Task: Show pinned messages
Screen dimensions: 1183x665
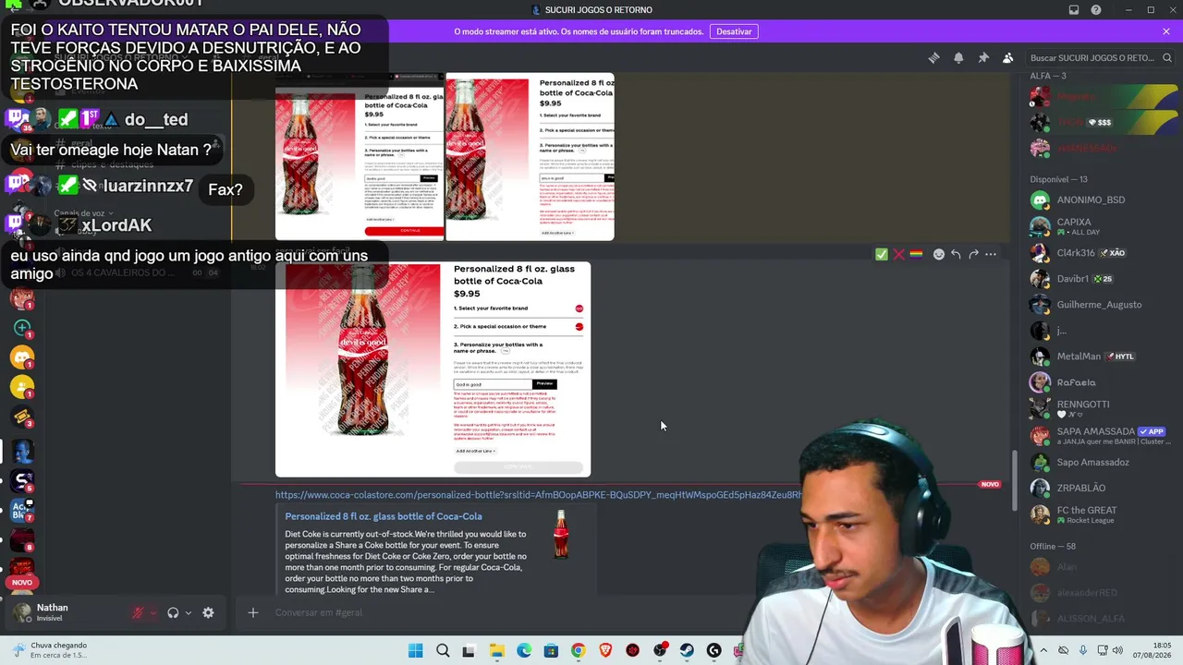Action: (983, 58)
